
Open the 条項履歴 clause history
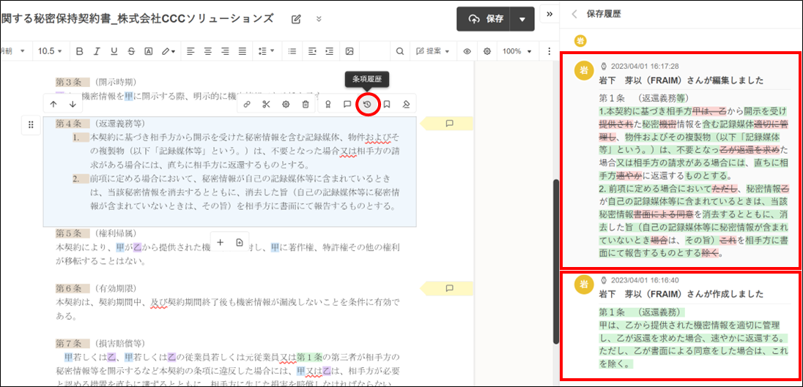[x=367, y=105]
